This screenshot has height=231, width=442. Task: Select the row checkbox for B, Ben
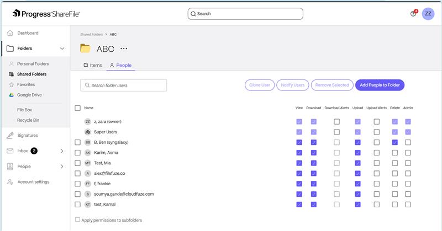pos(77,142)
